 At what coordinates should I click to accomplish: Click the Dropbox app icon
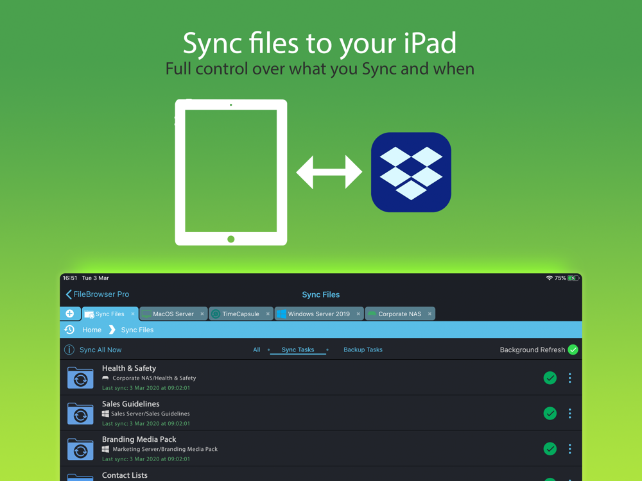pyautogui.click(x=411, y=172)
